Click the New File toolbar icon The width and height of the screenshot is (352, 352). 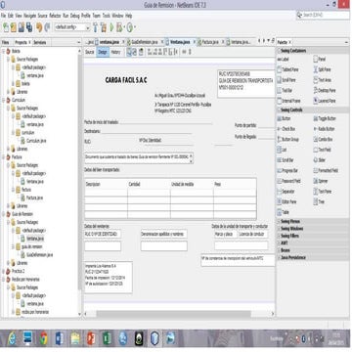(x=6, y=27)
